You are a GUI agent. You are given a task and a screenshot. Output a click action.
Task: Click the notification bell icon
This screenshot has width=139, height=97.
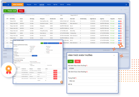(126, 5)
